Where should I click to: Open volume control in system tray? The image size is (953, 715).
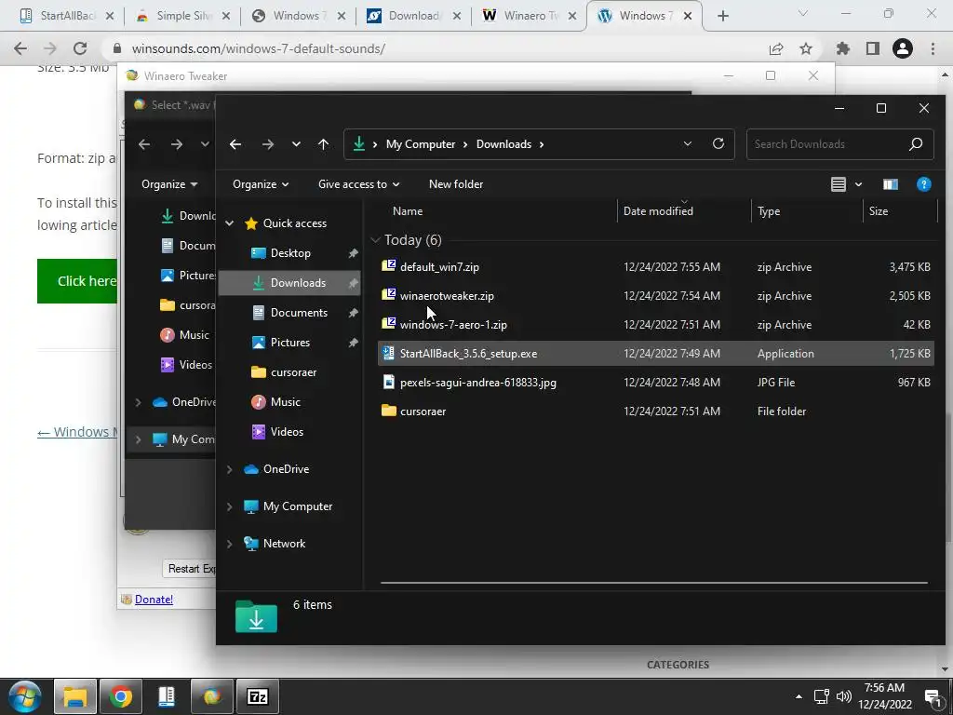pyautogui.click(x=843, y=696)
